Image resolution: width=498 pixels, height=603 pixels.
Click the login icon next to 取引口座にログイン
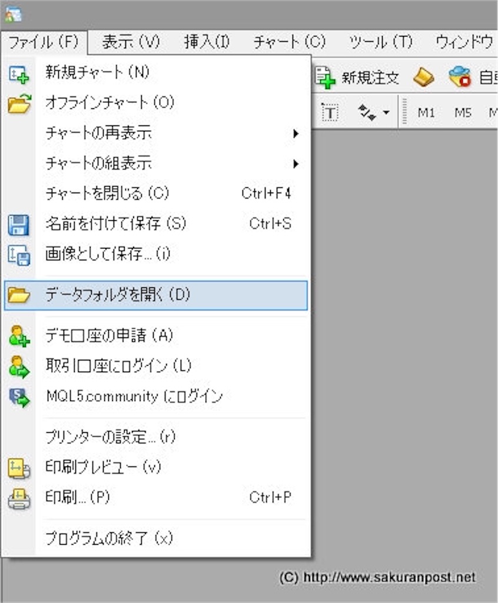(x=18, y=366)
